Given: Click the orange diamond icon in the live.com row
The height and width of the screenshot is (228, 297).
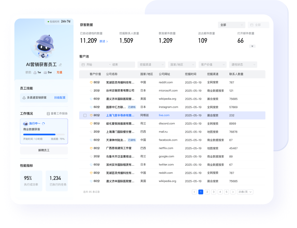Looking at the screenshot, I should point(91,115).
